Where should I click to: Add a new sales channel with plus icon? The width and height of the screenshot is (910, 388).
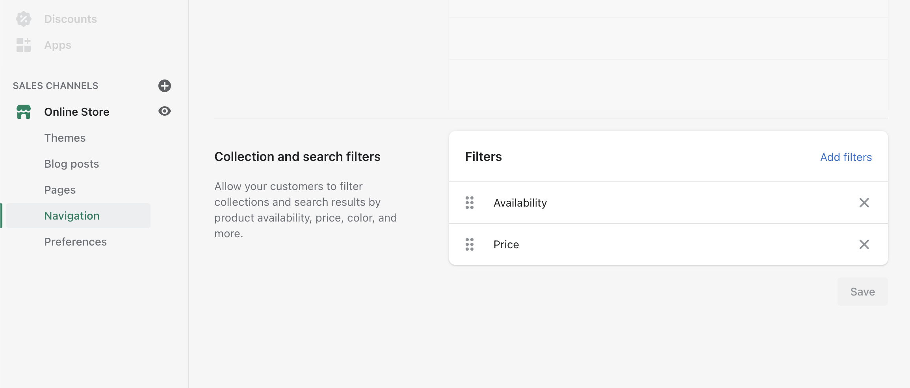point(165,86)
